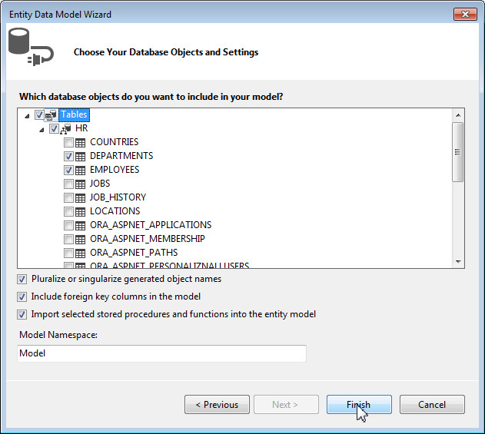Screen dimensions: 485x434
Task: Click the scroll down arrow of object list
Action: pyautogui.click(x=458, y=261)
